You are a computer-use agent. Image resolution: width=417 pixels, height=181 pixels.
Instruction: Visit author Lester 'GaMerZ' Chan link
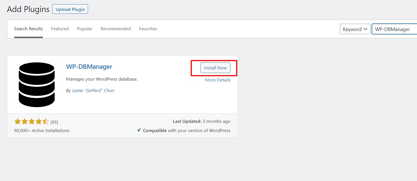93,91
